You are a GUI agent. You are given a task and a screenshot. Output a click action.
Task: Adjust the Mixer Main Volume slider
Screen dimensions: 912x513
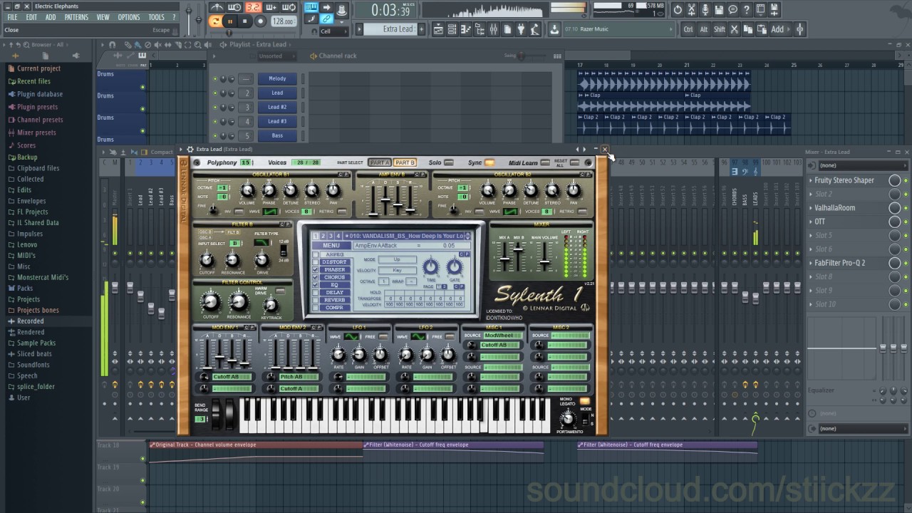click(x=544, y=262)
